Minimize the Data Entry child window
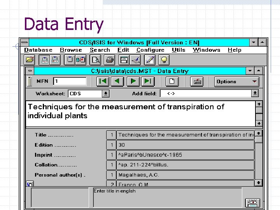The height and width of the screenshot is (210, 280). pyautogui.click(x=250, y=71)
